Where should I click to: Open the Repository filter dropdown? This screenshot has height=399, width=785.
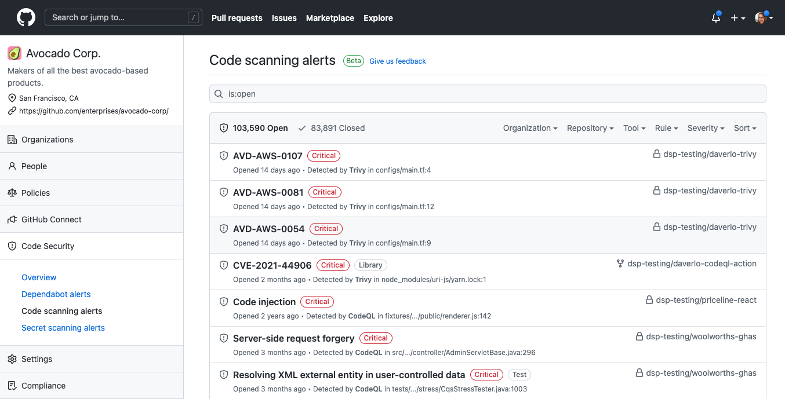[590, 128]
